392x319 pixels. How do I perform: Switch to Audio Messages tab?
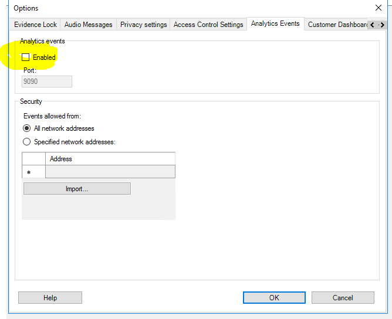88,25
